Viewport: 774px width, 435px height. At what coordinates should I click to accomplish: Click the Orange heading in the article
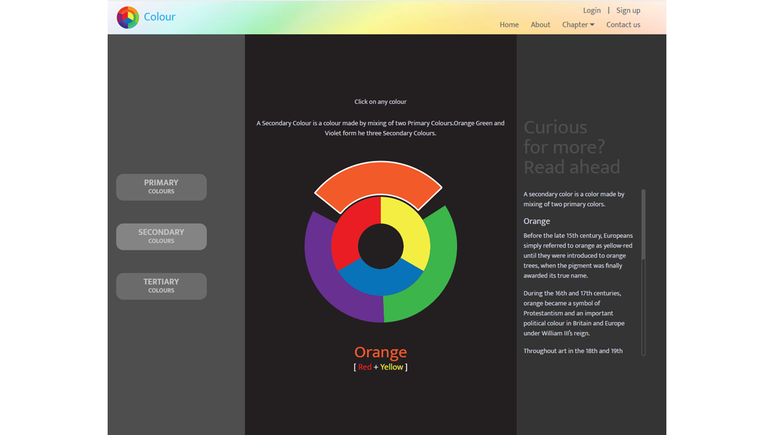click(536, 221)
